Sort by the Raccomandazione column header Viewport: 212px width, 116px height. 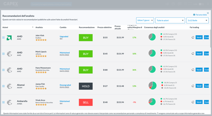click(x=87, y=27)
